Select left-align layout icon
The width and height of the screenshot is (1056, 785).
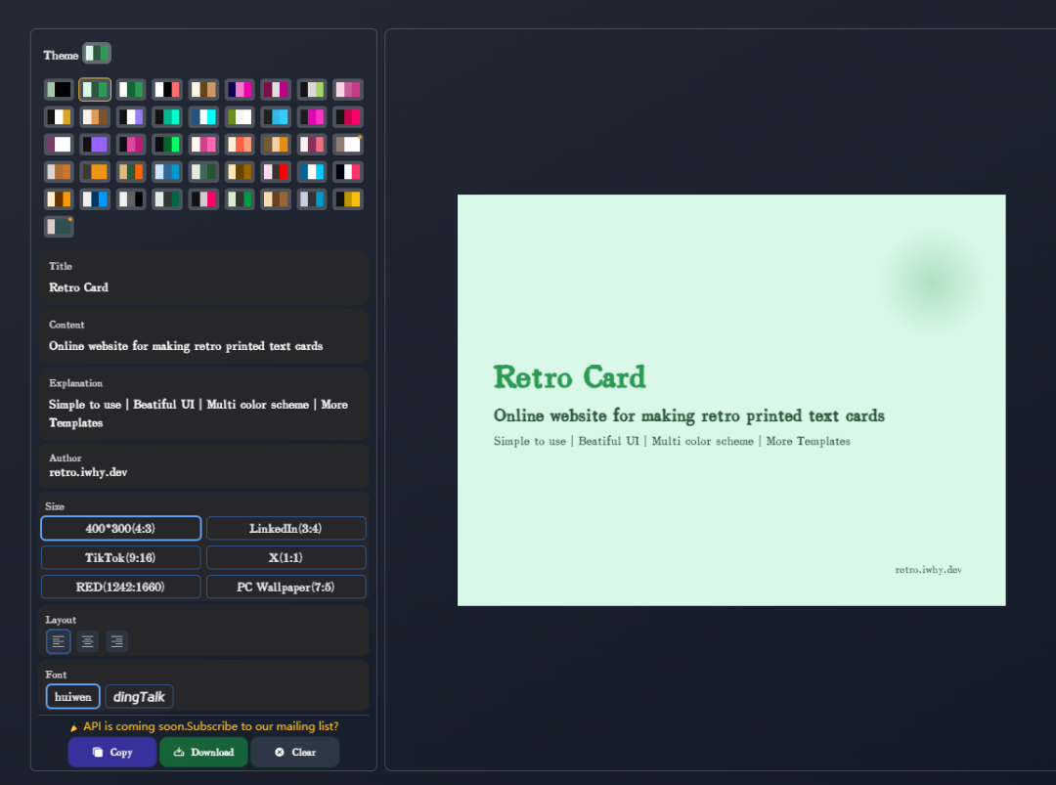coord(59,641)
